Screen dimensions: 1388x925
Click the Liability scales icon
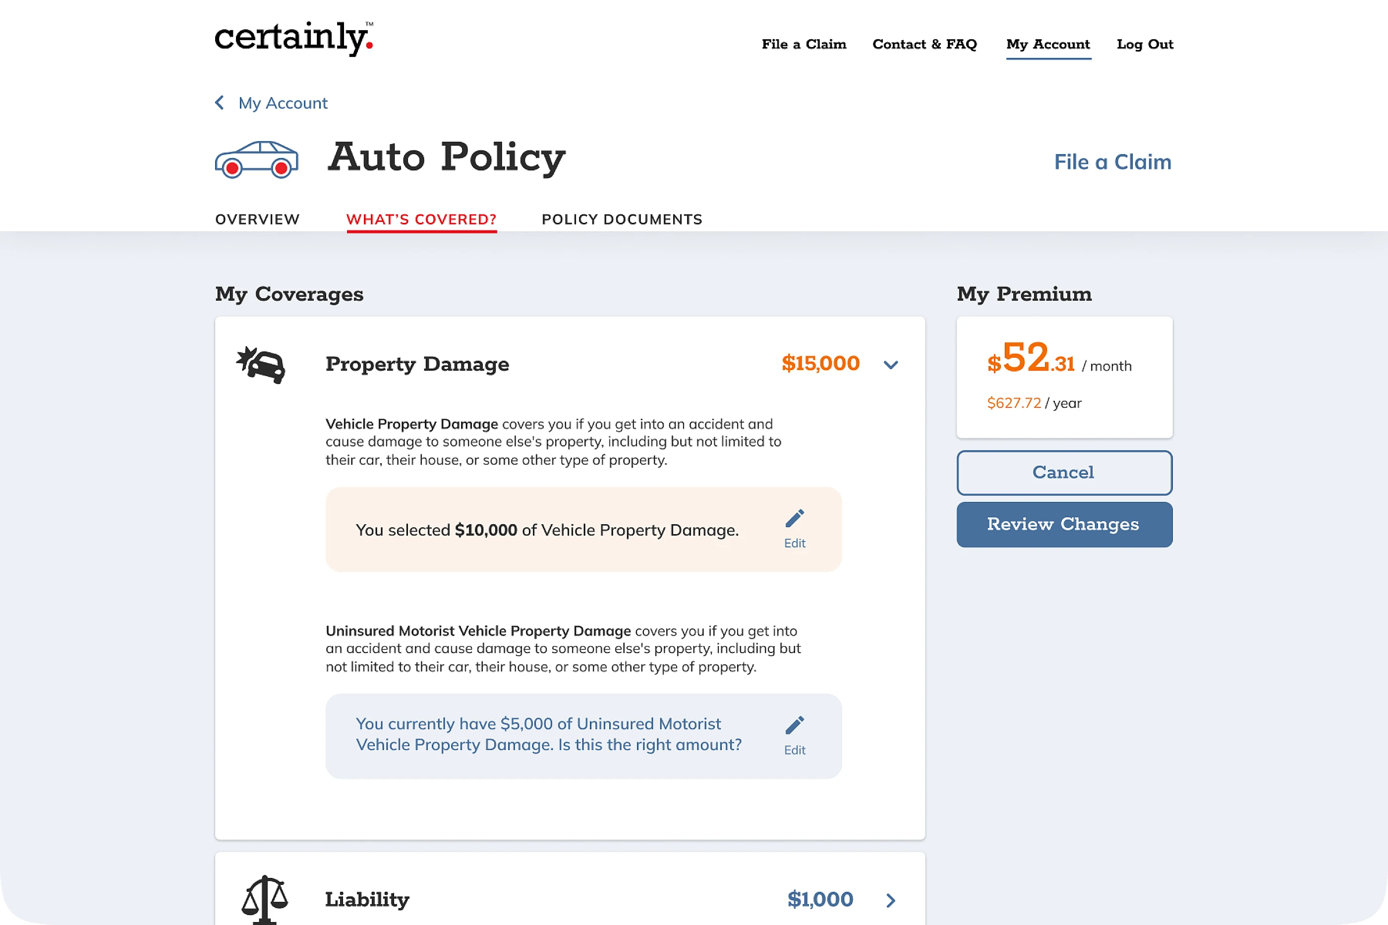(264, 898)
